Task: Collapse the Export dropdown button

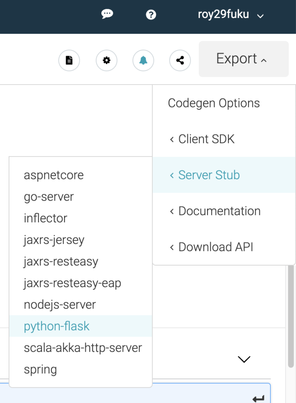Action: [244, 59]
